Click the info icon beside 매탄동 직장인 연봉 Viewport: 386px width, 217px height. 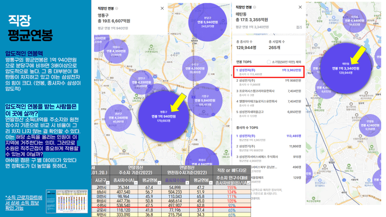point(254,7)
